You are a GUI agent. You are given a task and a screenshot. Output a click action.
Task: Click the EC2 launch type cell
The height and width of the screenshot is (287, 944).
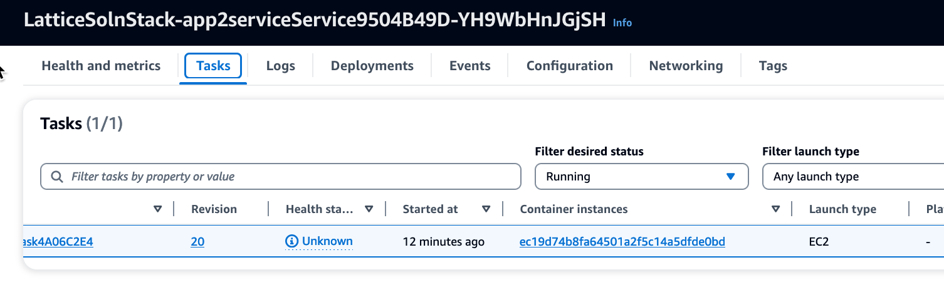(x=819, y=241)
